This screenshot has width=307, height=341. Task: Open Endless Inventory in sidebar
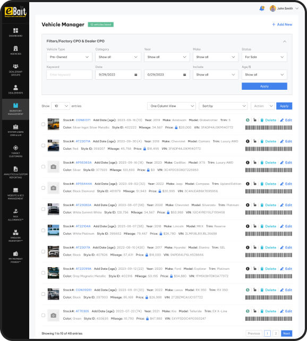pos(15,236)
